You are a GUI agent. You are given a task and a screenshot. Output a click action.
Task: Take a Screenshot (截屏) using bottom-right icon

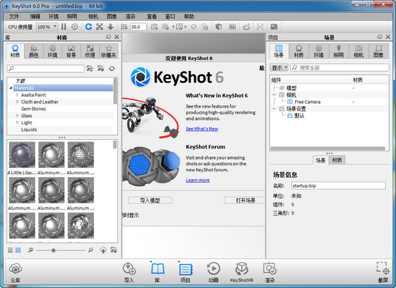382,270
